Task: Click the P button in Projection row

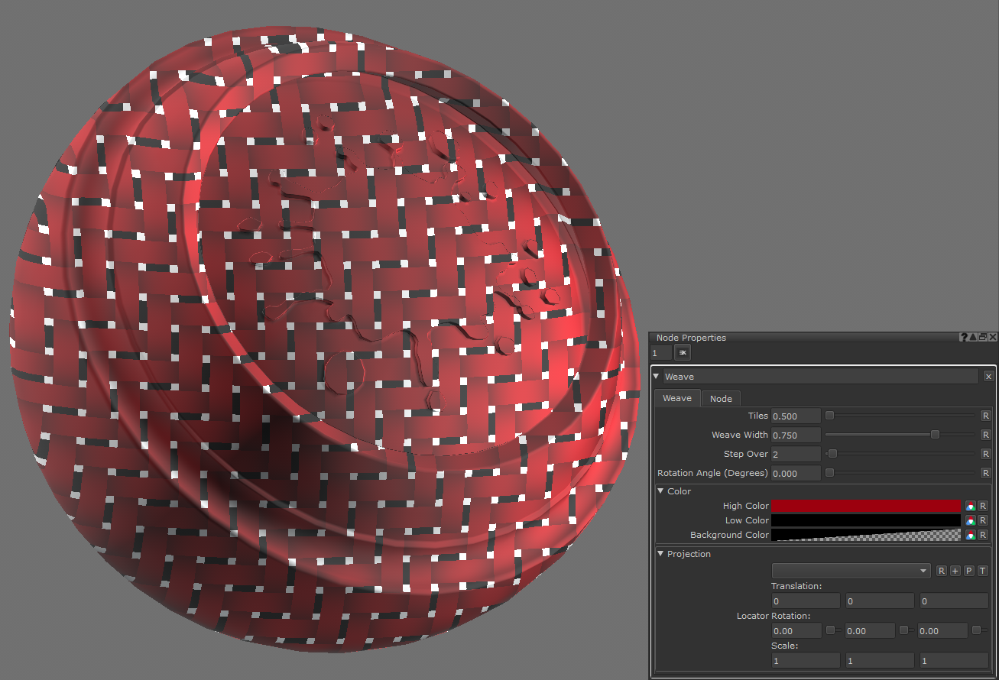Action: pyautogui.click(x=968, y=571)
